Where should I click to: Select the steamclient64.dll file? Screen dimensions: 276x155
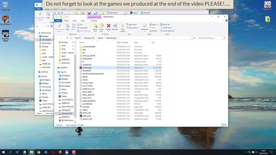(x=89, y=101)
